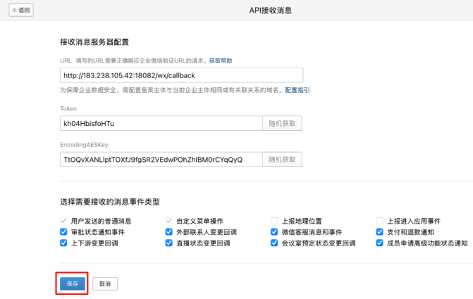Uncheck 上下游变更回调 checkbox
The height and width of the screenshot is (299, 473).
63,243
